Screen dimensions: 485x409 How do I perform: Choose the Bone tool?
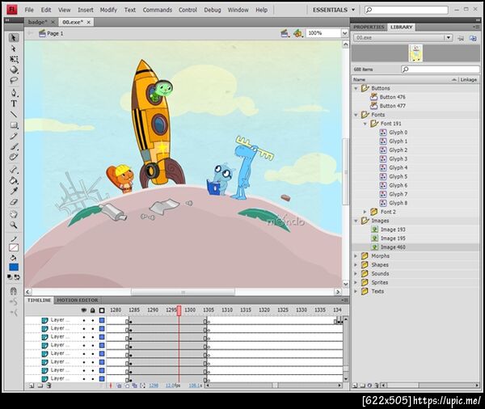13,169
